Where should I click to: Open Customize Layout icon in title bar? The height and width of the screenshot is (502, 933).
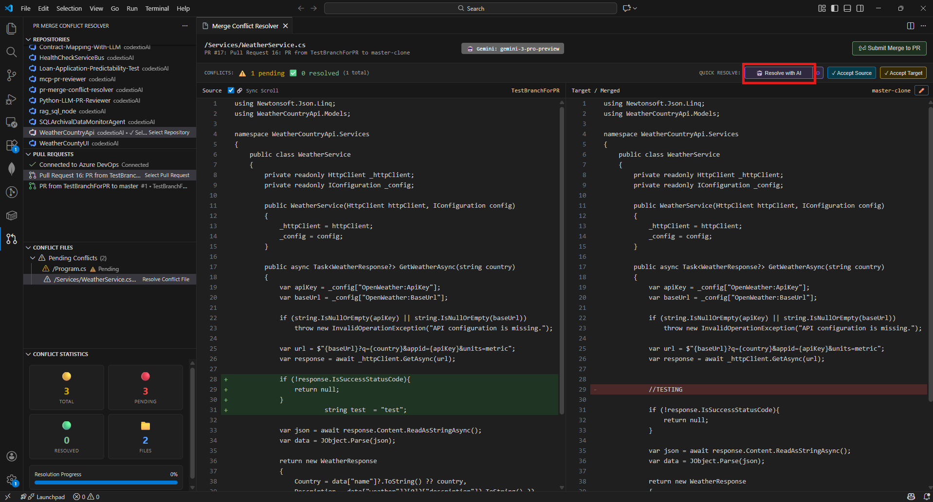822,8
